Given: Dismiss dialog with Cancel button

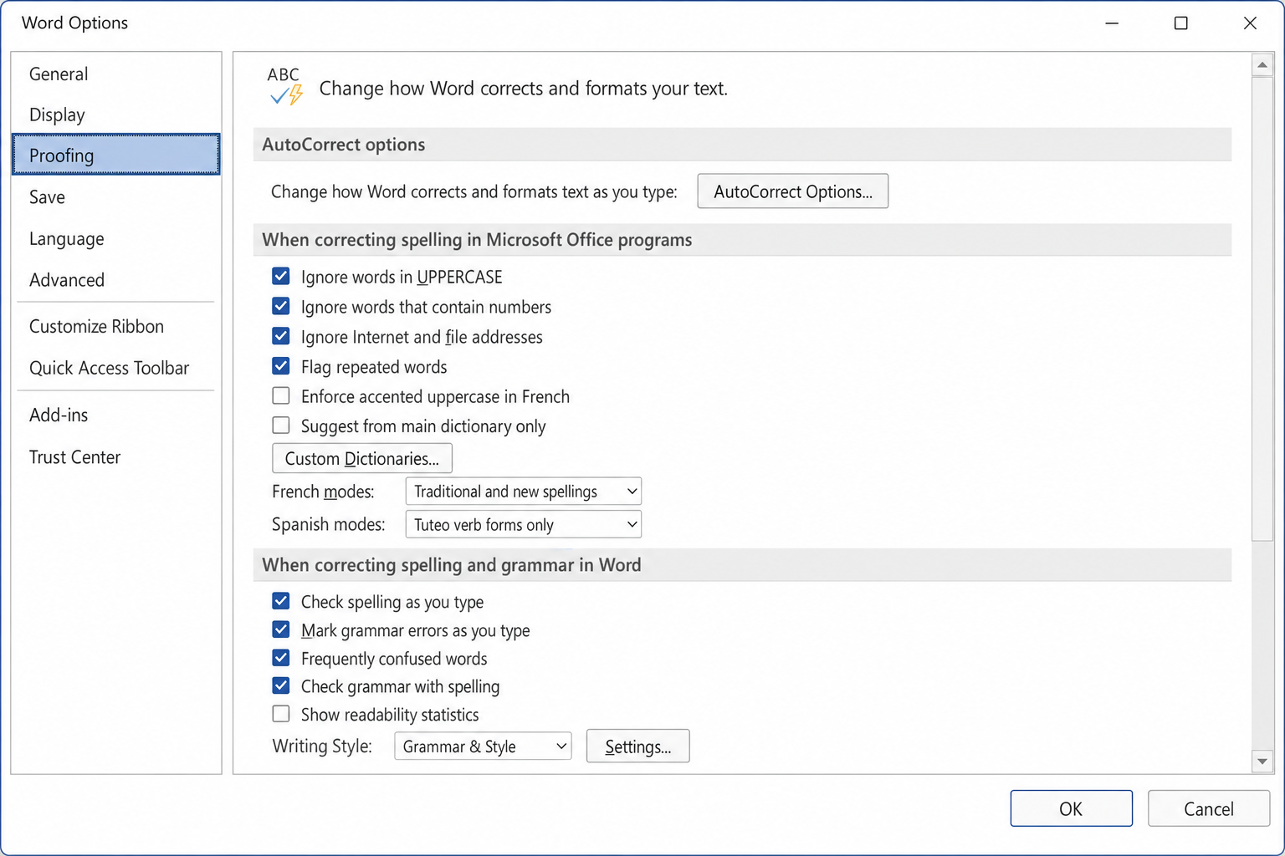Looking at the screenshot, I should 1208,808.
